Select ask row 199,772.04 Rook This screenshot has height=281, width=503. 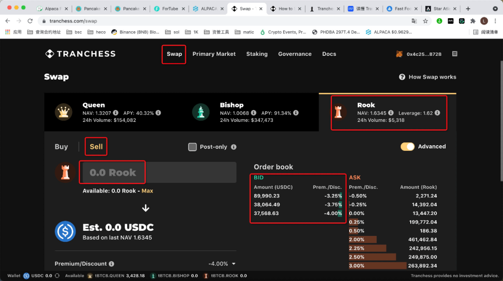coord(393,222)
